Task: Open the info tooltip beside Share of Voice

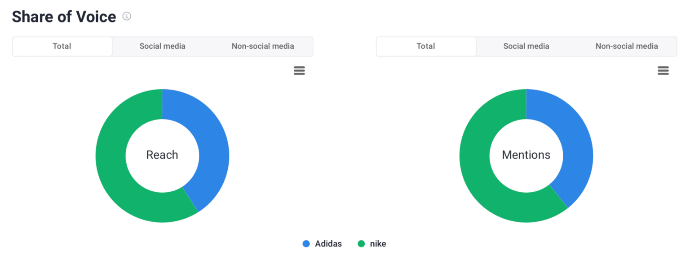Action: [126, 16]
